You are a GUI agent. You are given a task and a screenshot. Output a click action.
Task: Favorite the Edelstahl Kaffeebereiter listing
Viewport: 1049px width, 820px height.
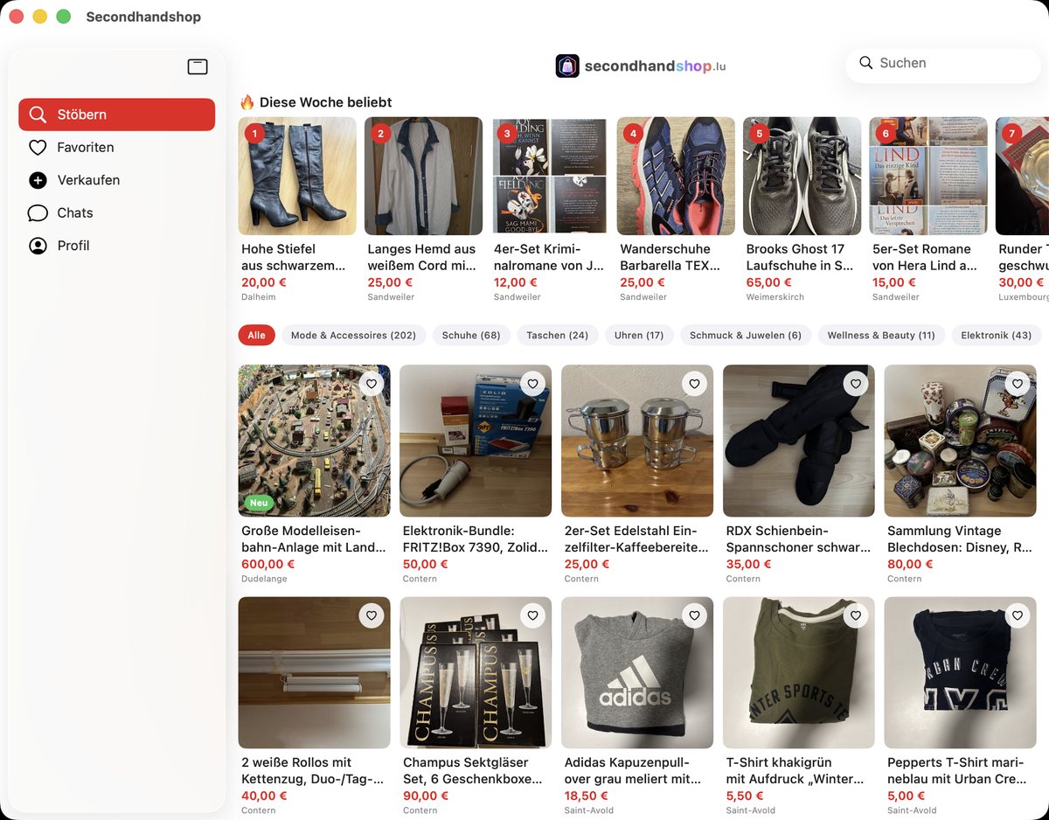click(x=694, y=384)
